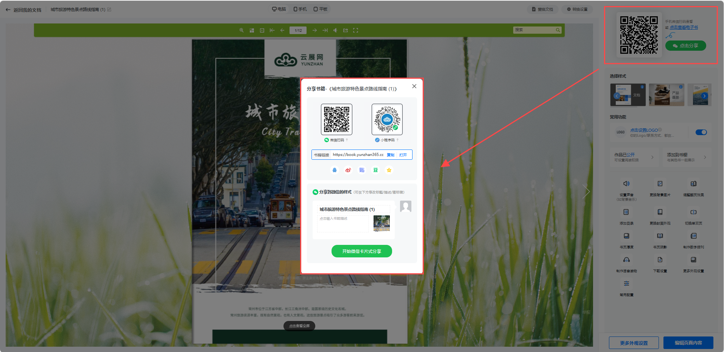Click the 编辑页面内容 button

[x=688, y=343]
